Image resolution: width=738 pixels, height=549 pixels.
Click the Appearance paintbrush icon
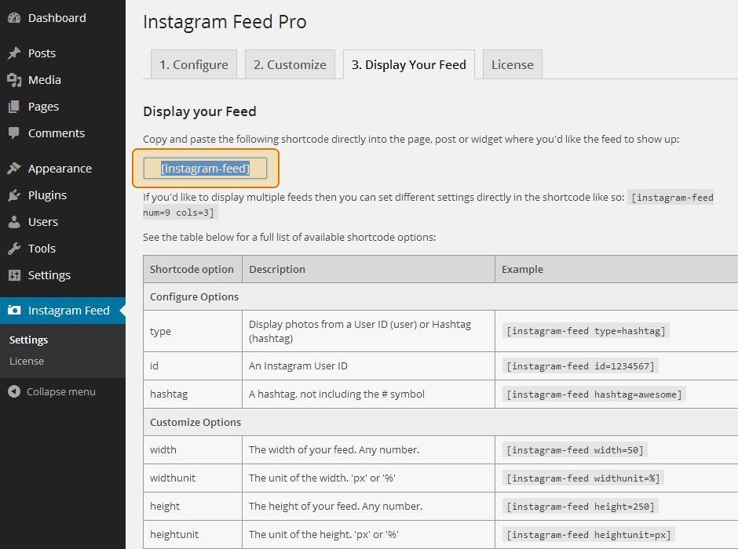click(14, 169)
